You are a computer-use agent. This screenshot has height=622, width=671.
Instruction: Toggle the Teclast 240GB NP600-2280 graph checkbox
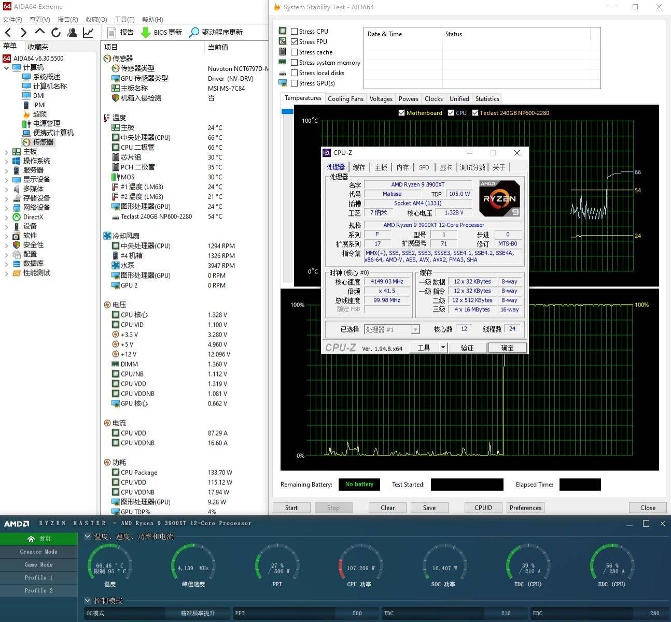(x=475, y=112)
